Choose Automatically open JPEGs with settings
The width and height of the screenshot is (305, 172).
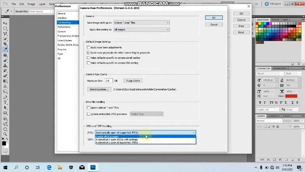(145, 140)
